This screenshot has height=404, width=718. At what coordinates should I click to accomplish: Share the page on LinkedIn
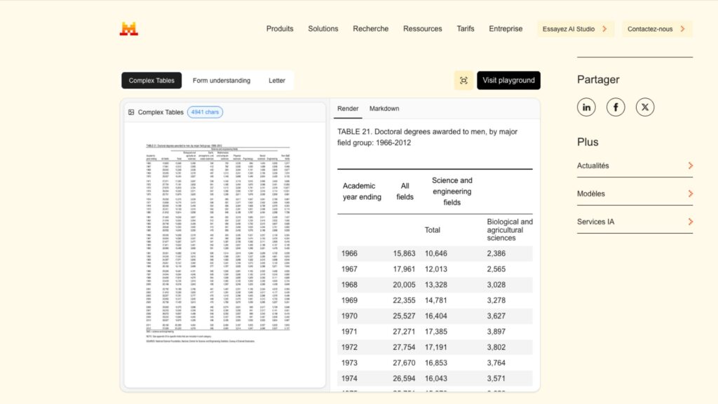(x=586, y=107)
